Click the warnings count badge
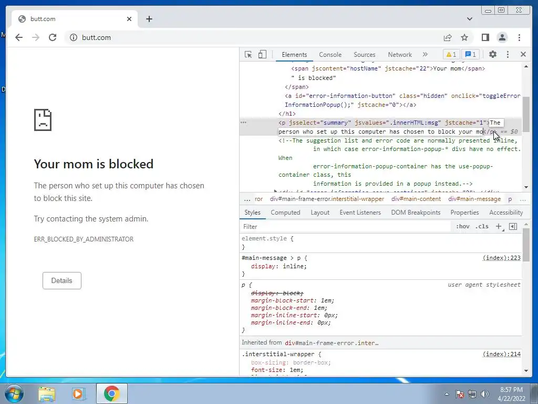Screen dimensions: 538x404 [x=451, y=54]
